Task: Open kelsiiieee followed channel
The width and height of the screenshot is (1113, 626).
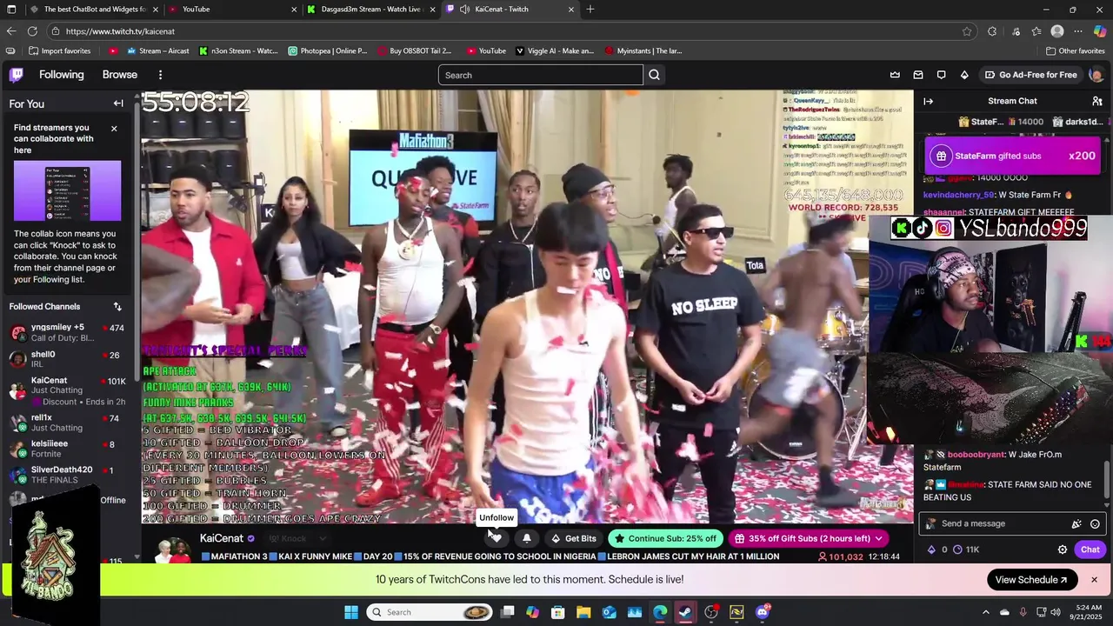Action: (67, 449)
